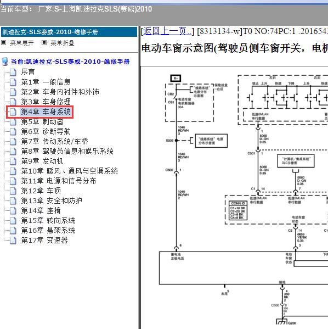Open 第12章 车顶 chapter
Screen dimensions: 328x329
pos(41,191)
